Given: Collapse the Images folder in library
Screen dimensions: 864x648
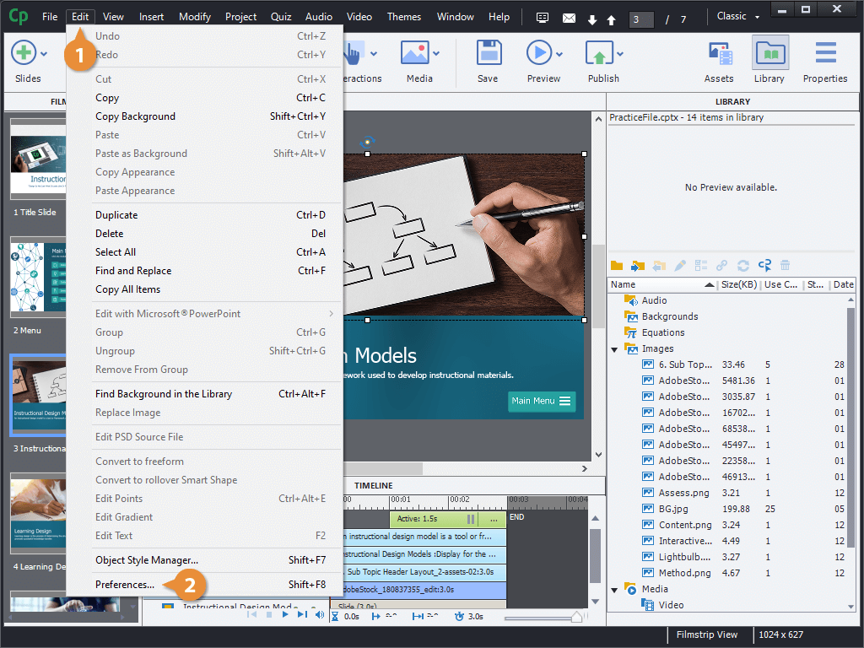Looking at the screenshot, I should click(614, 349).
